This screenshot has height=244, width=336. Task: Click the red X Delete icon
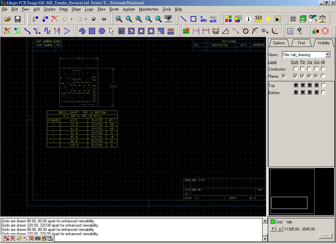click(54, 19)
